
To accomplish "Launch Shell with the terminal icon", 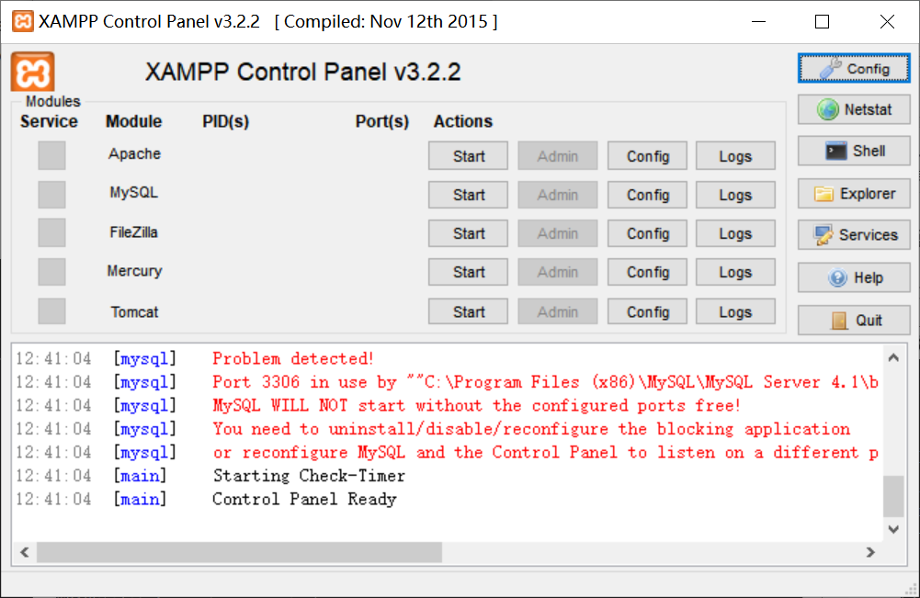I will click(x=854, y=152).
